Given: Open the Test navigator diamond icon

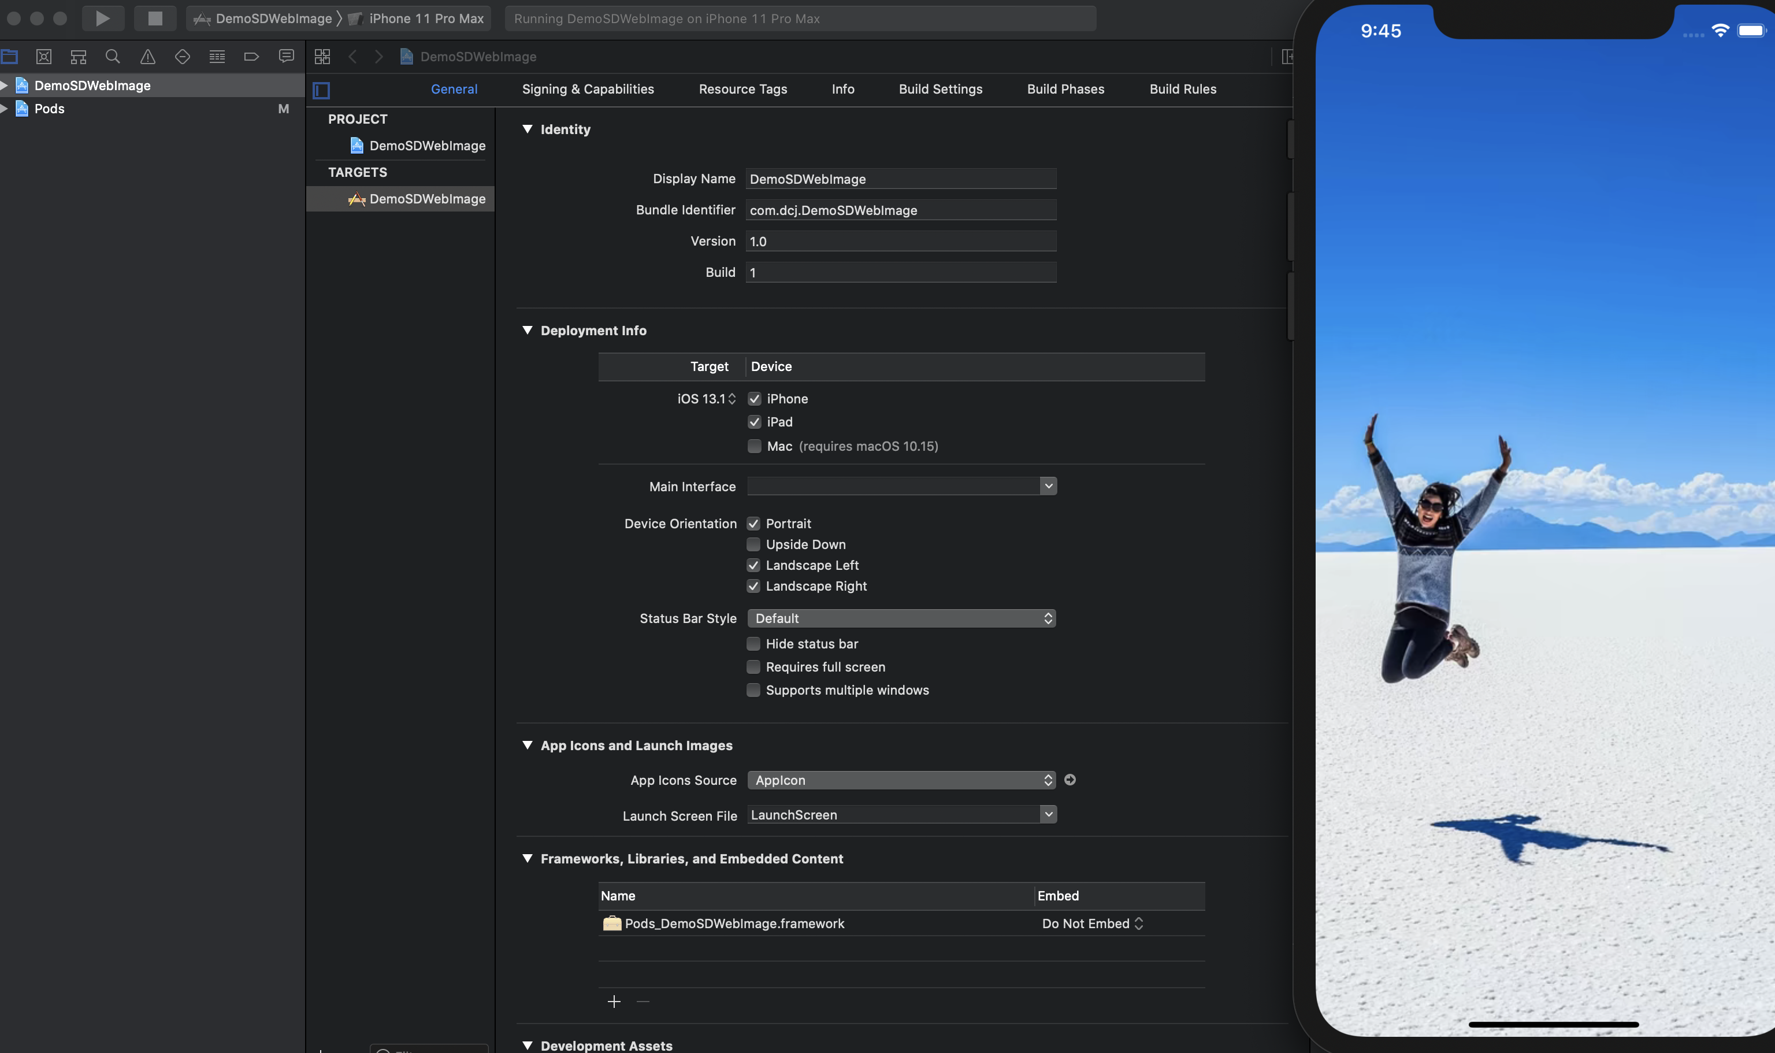Looking at the screenshot, I should (181, 56).
